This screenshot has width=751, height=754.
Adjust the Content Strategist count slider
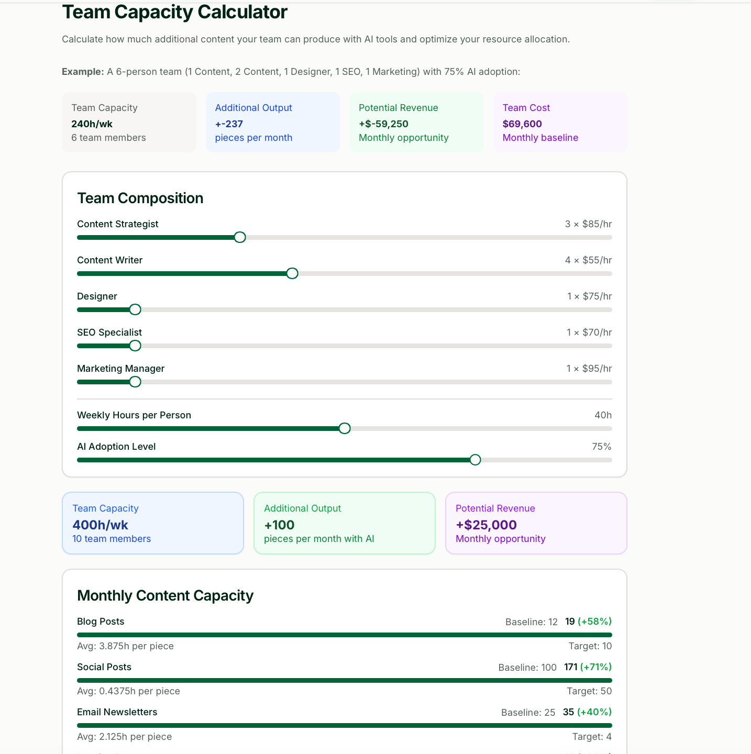[239, 237]
